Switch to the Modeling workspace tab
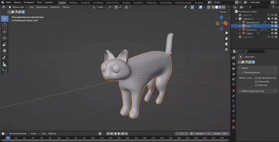Viewport: 279px width, 142px height. coord(73,3)
